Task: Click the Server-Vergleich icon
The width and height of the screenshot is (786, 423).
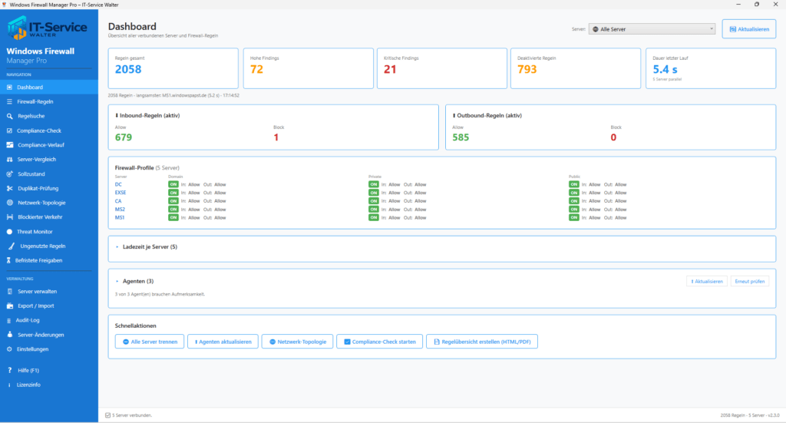Action: pos(9,160)
